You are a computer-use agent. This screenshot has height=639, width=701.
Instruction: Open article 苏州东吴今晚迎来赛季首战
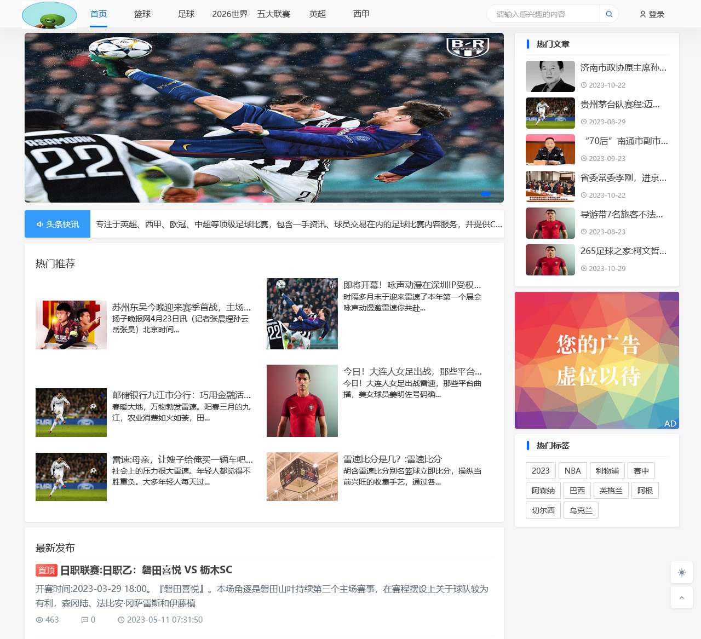(x=181, y=307)
